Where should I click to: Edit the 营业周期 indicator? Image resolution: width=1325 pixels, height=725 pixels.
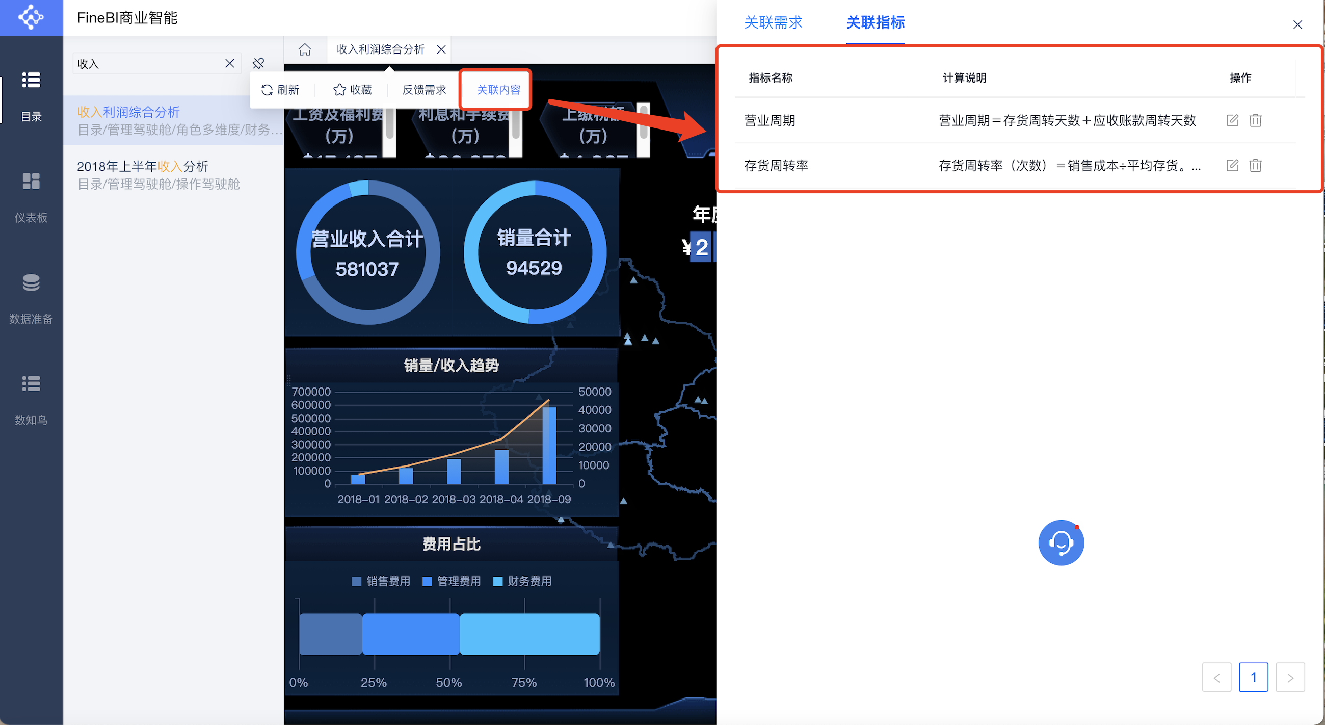[x=1232, y=120]
